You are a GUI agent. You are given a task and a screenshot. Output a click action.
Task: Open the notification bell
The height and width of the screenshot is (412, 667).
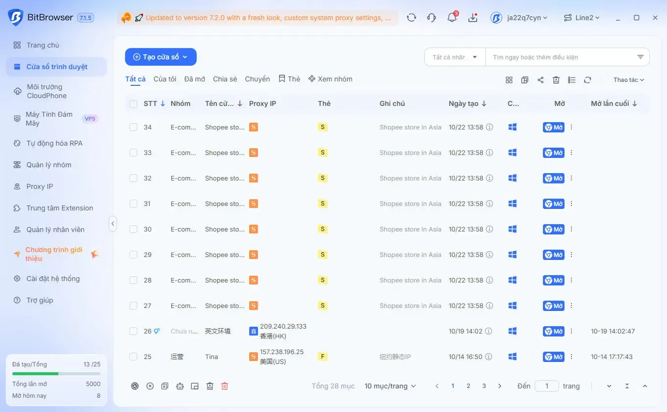pyautogui.click(x=452, y=18)
